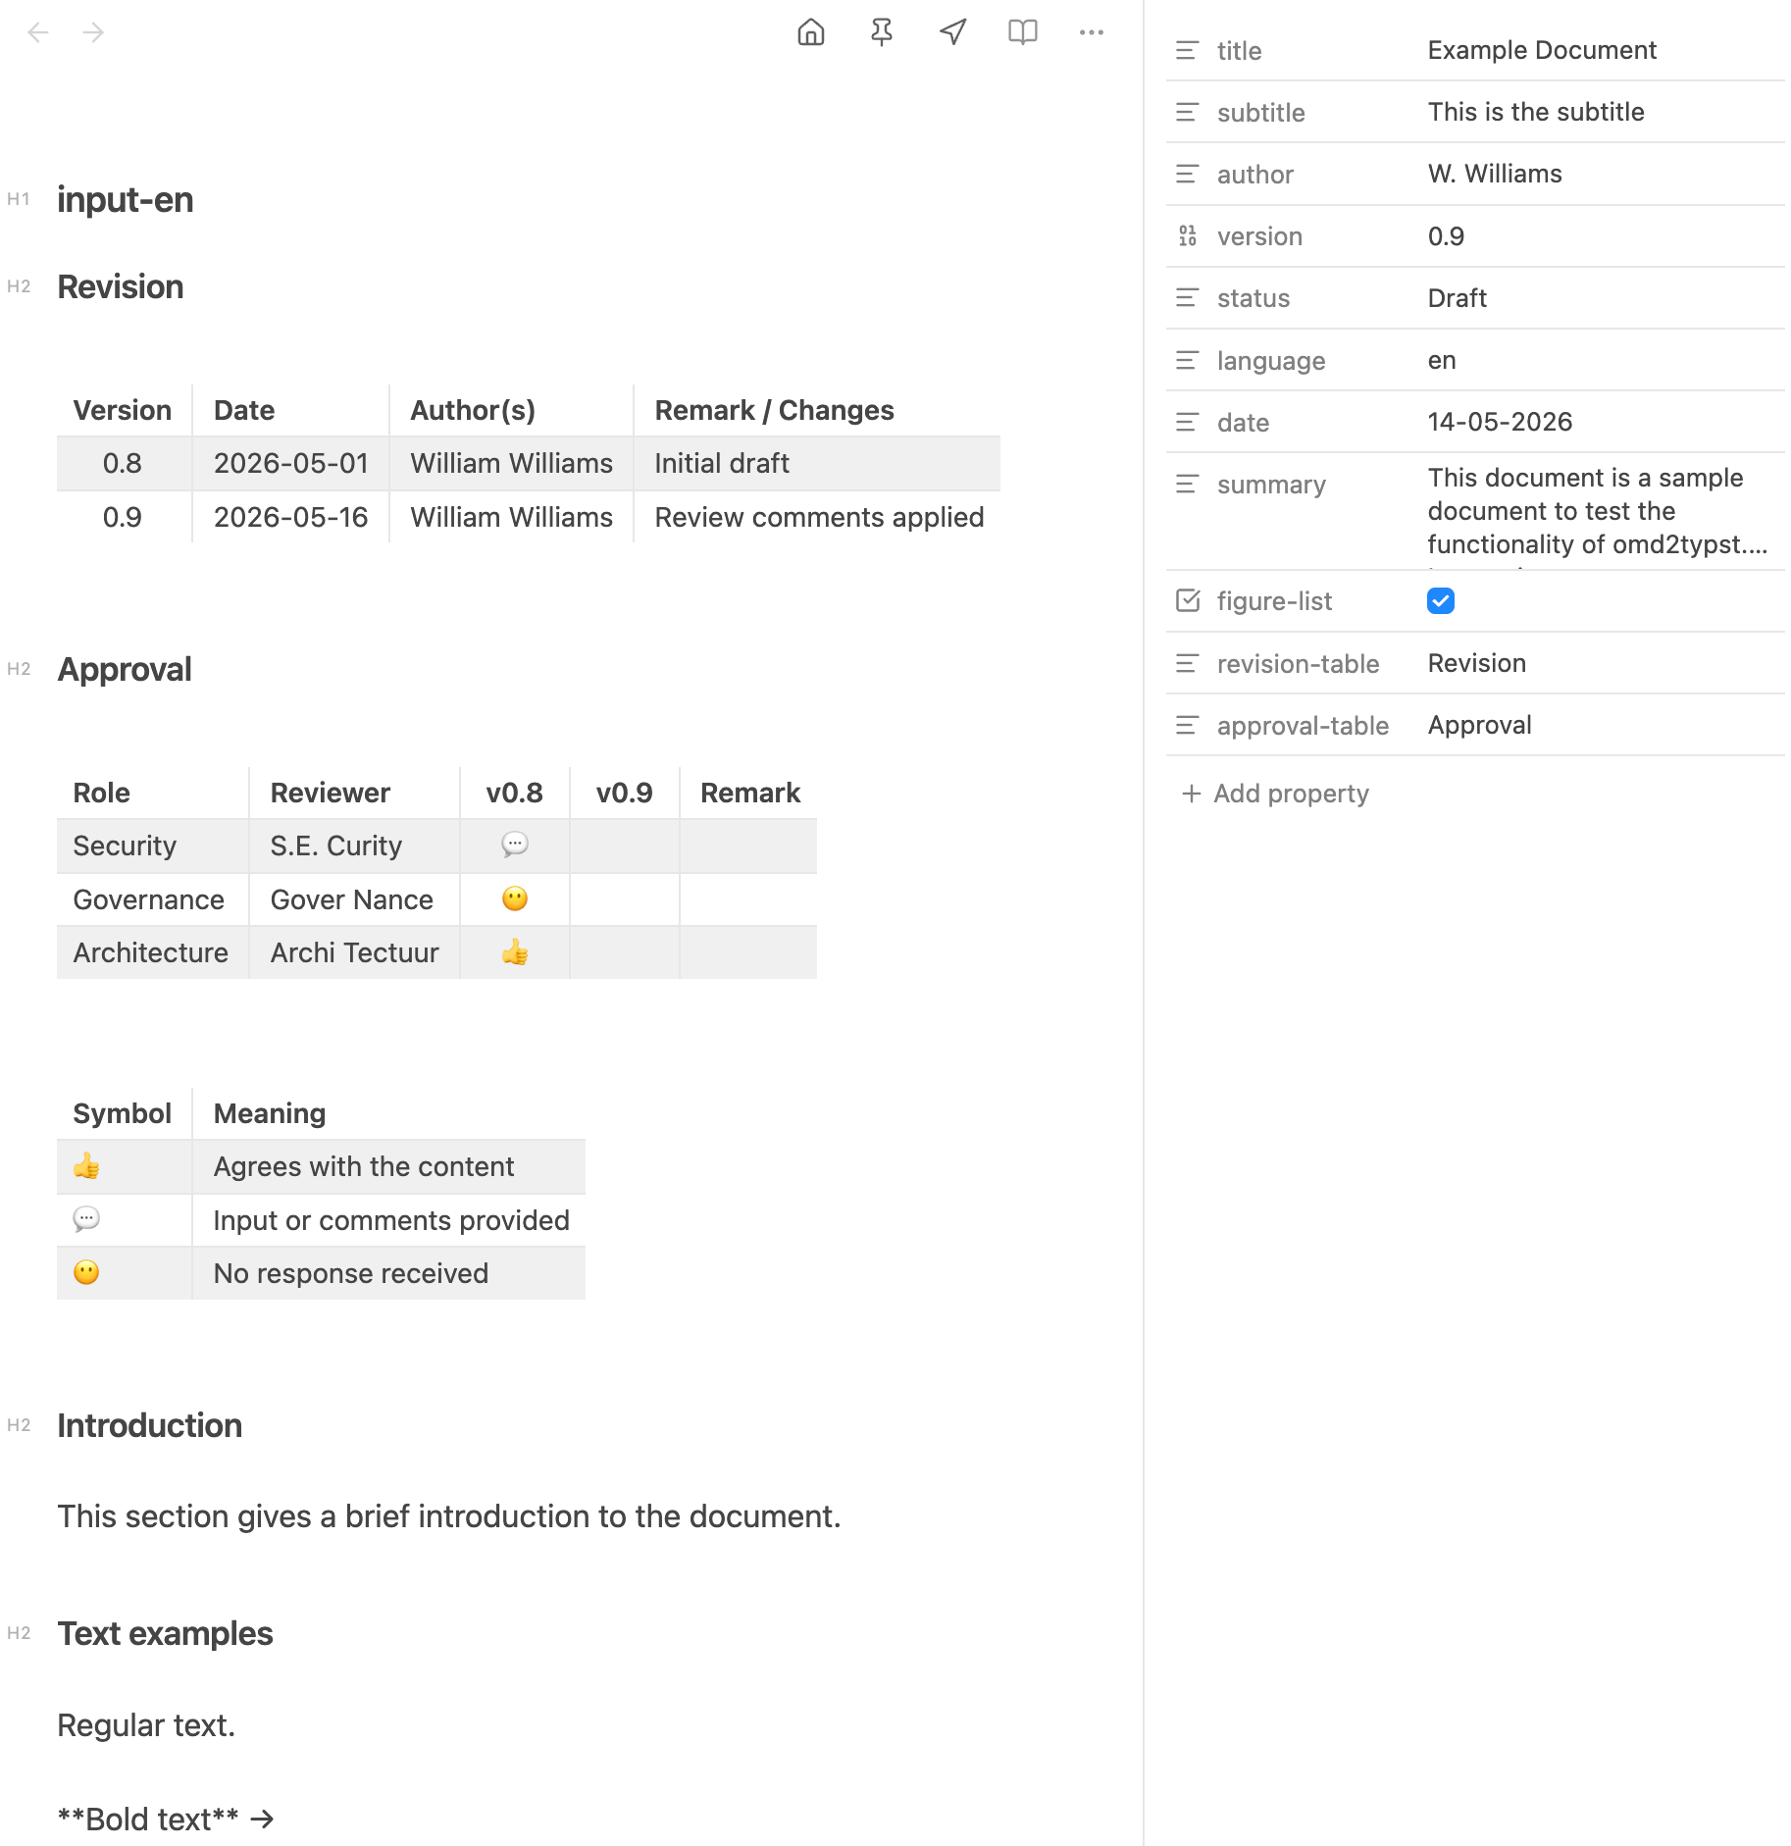1791x1846 pixels.
Task: Click face emoji in Governance row
Action: pos(515,897)
